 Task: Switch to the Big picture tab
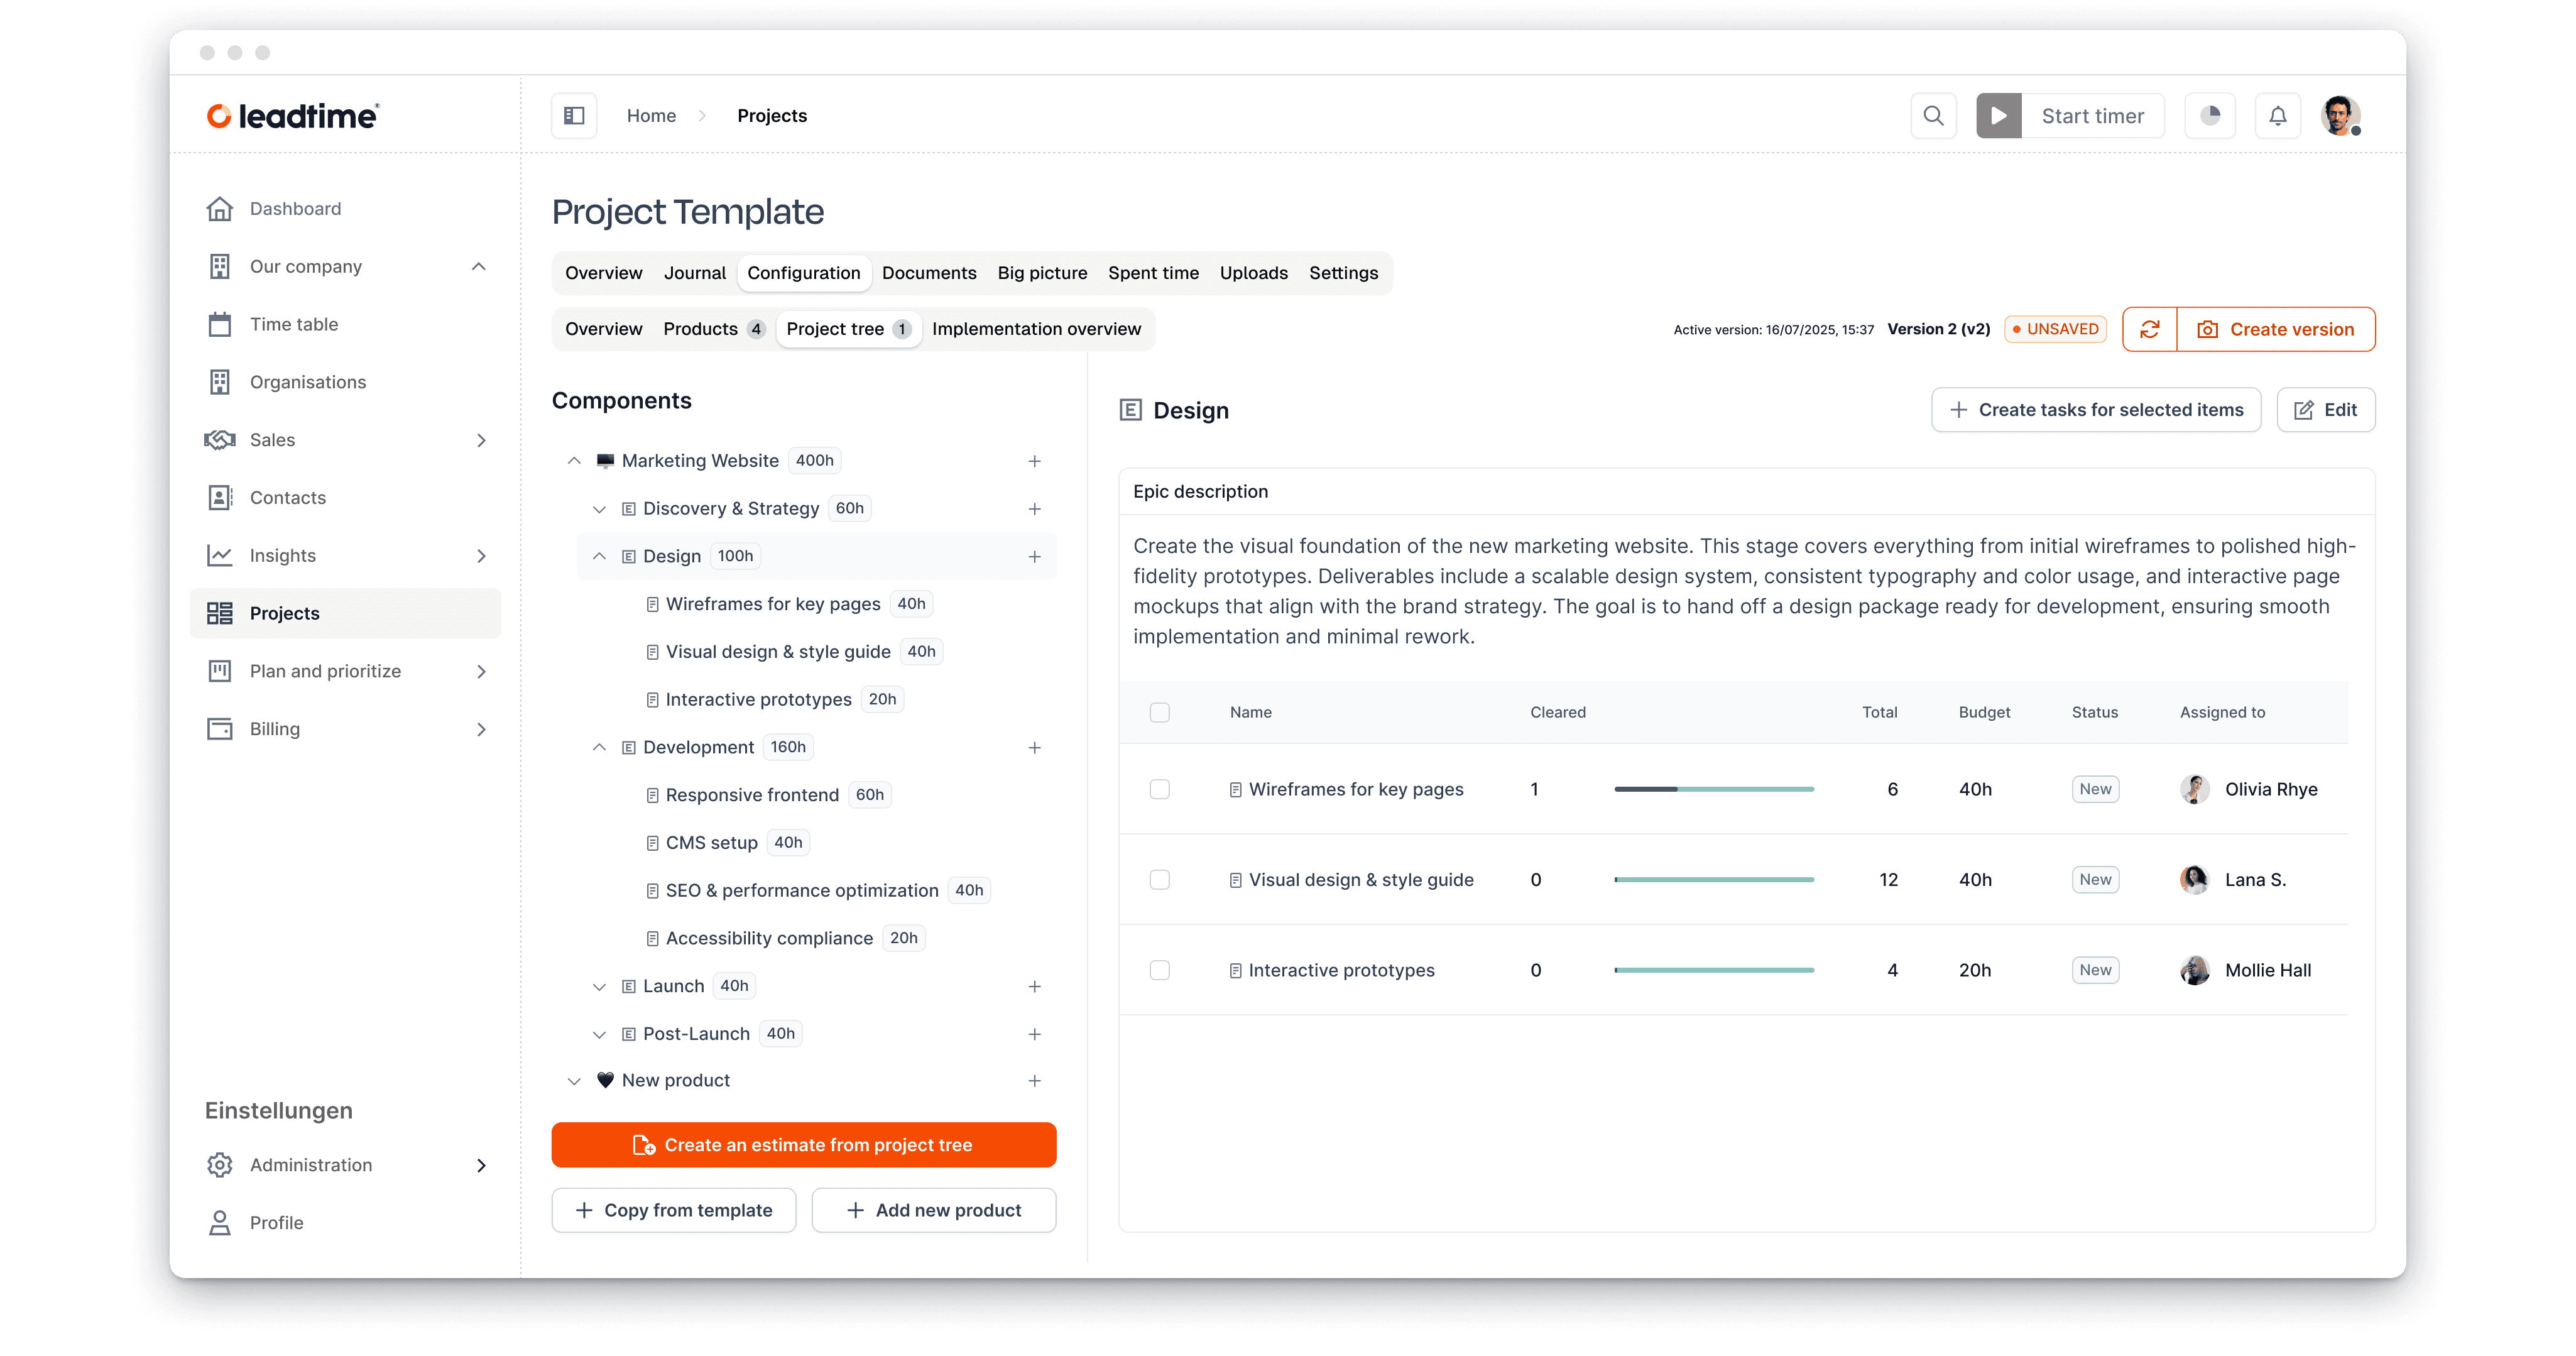1042,273
